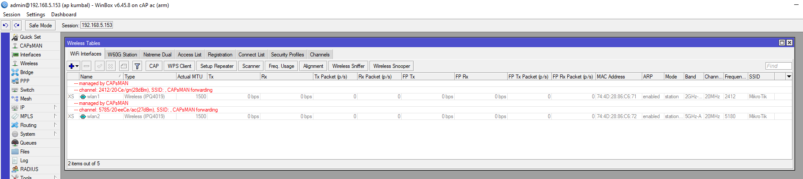Click the Enable checkmark icon
Viewport: 803px width, 179px height.
[100, 66]
